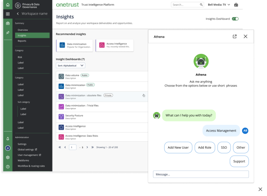The height and width of the screenshot is (196, 267).
Task: Open the gear settings icon in rail
Action: click(x=8, y=157)
